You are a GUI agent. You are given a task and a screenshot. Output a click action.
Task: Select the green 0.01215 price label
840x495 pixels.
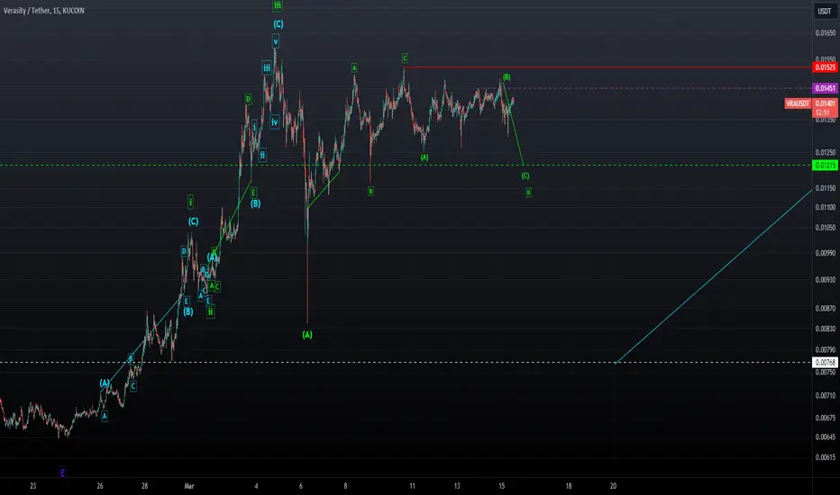click(825, 166)
